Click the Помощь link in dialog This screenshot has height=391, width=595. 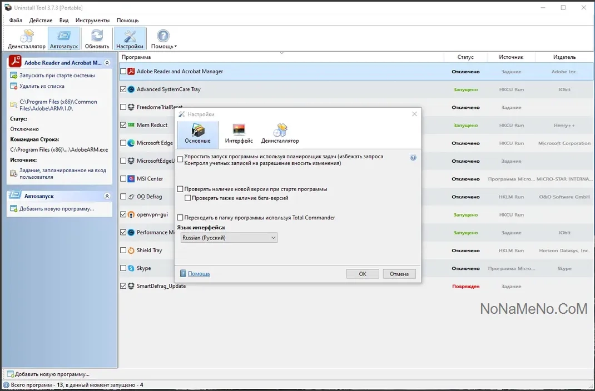(199, 274)
